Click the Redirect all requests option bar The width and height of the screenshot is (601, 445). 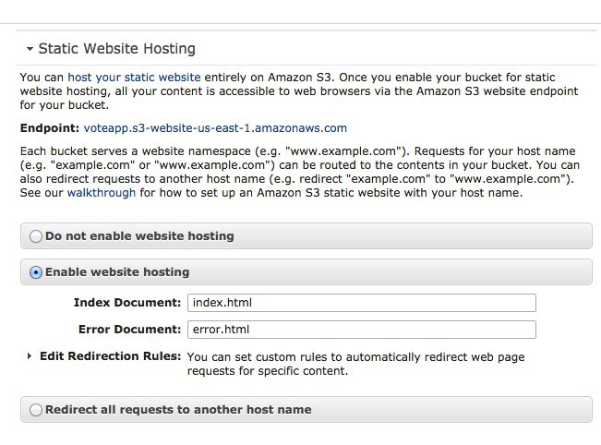(307, 410)
